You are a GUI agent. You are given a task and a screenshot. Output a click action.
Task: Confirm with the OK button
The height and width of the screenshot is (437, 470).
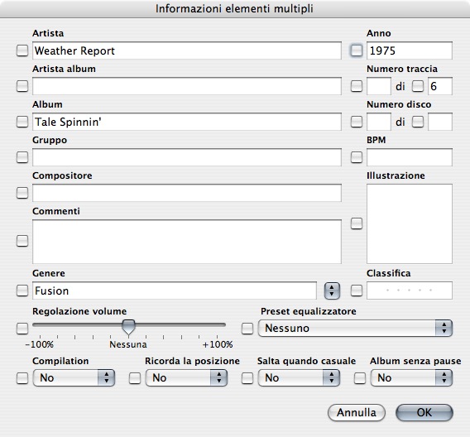click(x=424, y=413)
